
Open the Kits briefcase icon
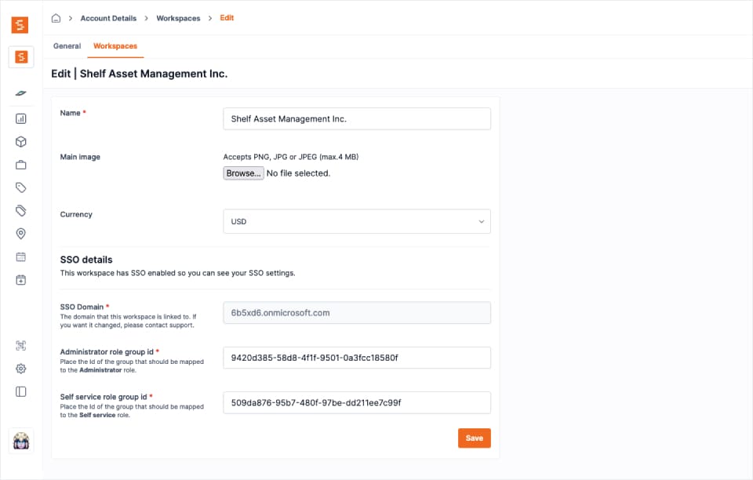coord(20,165)
